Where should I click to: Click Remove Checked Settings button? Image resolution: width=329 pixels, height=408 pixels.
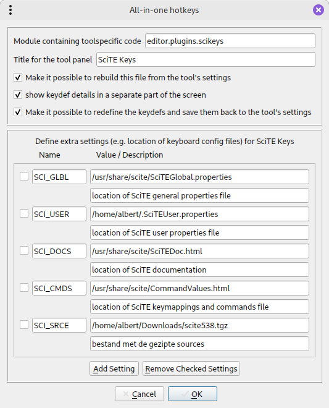coord(191,368)
